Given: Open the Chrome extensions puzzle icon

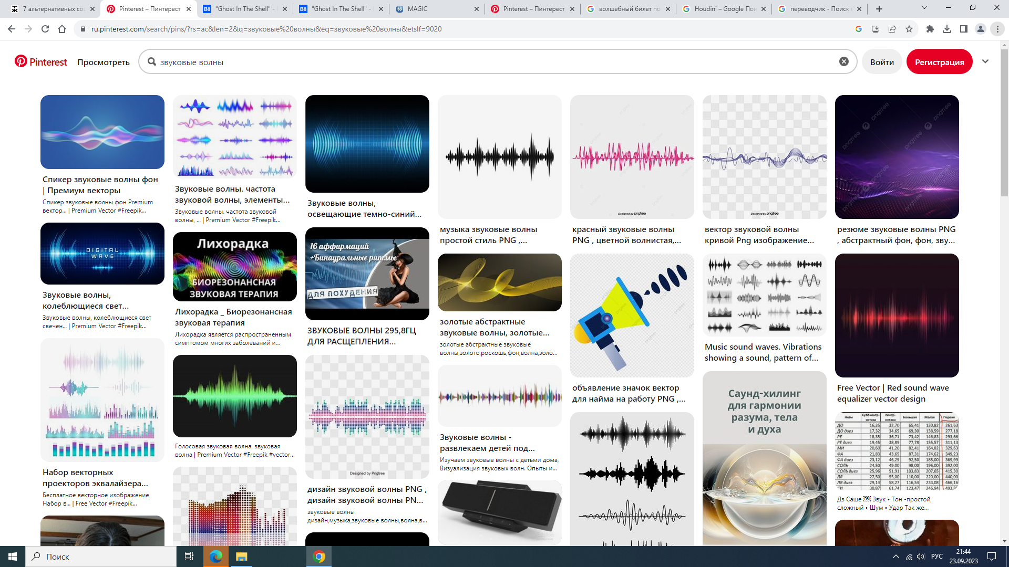Looking at the screenshot, I should coord(930,29).
